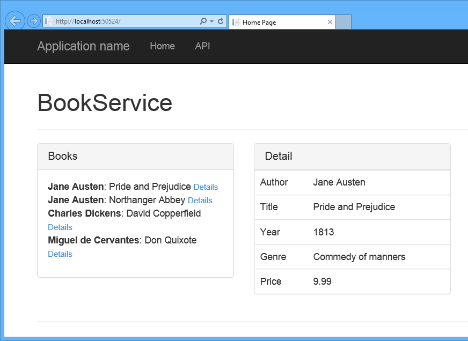Viewport: 468px width, 341px height.
Task: Click the search magnifier in the address bar
Action: (202, 21)
